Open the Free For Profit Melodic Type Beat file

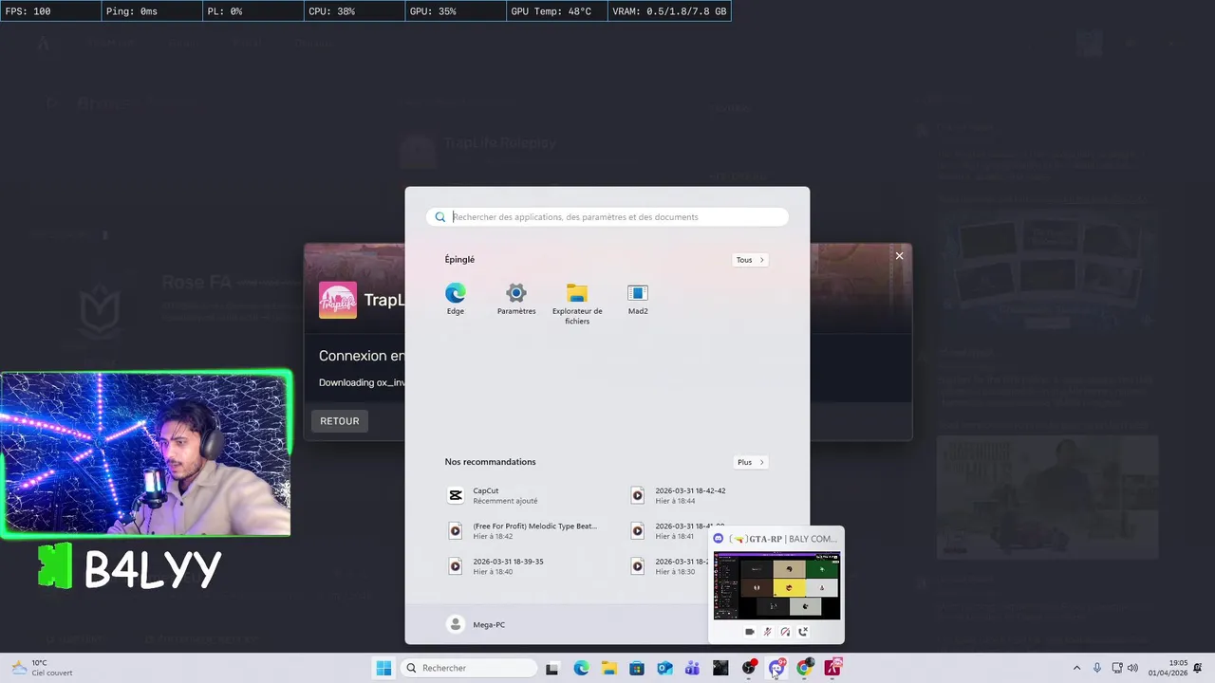click(x=523, y=530)
